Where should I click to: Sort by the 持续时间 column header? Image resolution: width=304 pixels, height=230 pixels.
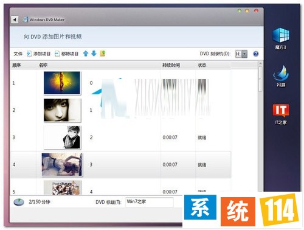[x=171, y=65]
